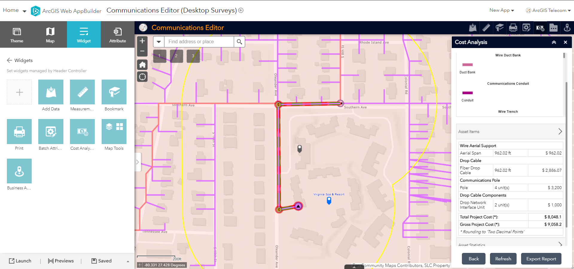The image size is (574, 269).
Task: Click Home link
Action: pyautogui.click(x=11, y=10)
